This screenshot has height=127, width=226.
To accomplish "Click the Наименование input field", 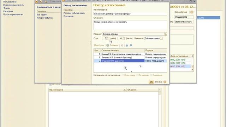I will click(130, 14).
